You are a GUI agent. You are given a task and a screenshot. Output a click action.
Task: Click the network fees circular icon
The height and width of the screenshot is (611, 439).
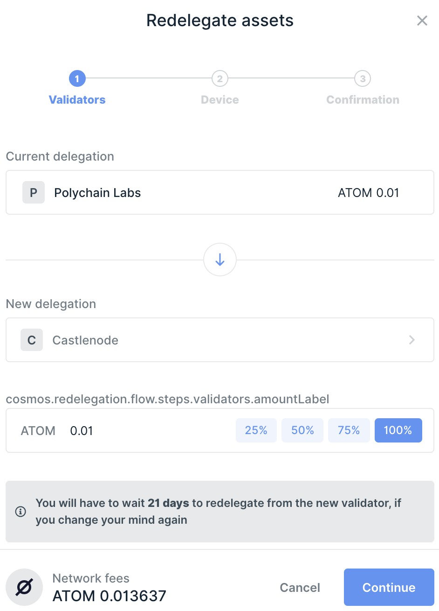24,587
